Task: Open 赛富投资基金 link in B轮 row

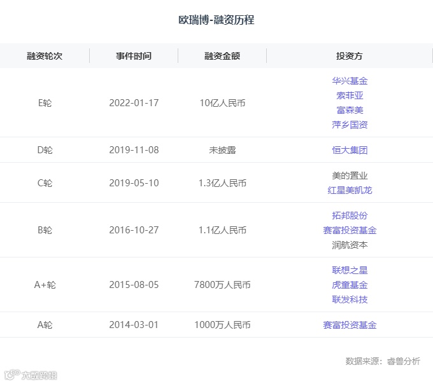Action: pos(350,230)
